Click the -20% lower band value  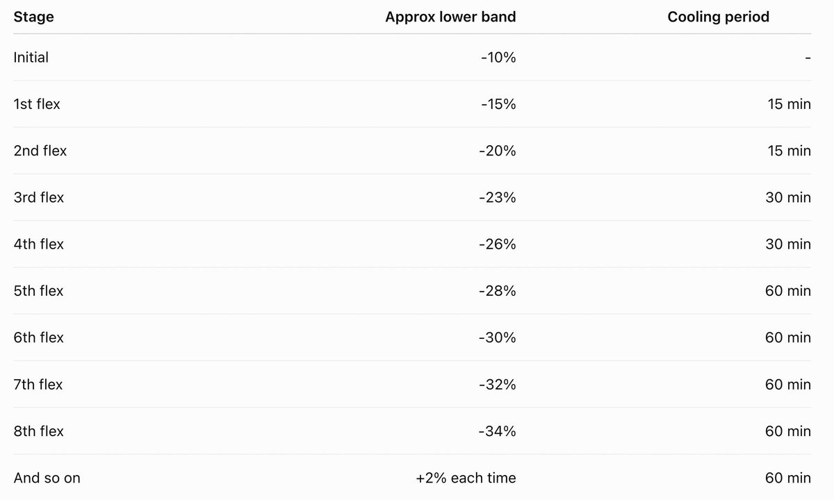click(498, 151)
